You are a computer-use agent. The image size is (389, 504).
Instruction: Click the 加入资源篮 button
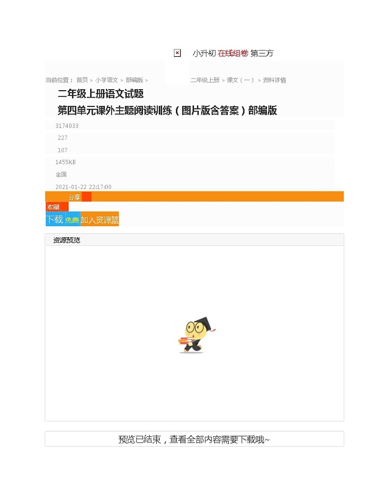[99, 219]
